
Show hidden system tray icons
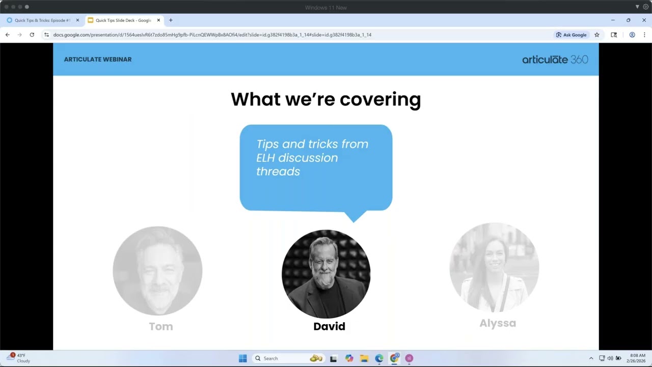(591, 358)
